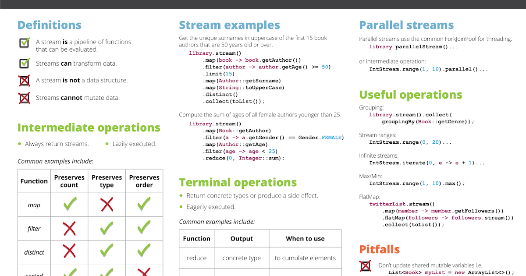
Task: Click the 'Definitions' heading
Action: coord(50,25)
